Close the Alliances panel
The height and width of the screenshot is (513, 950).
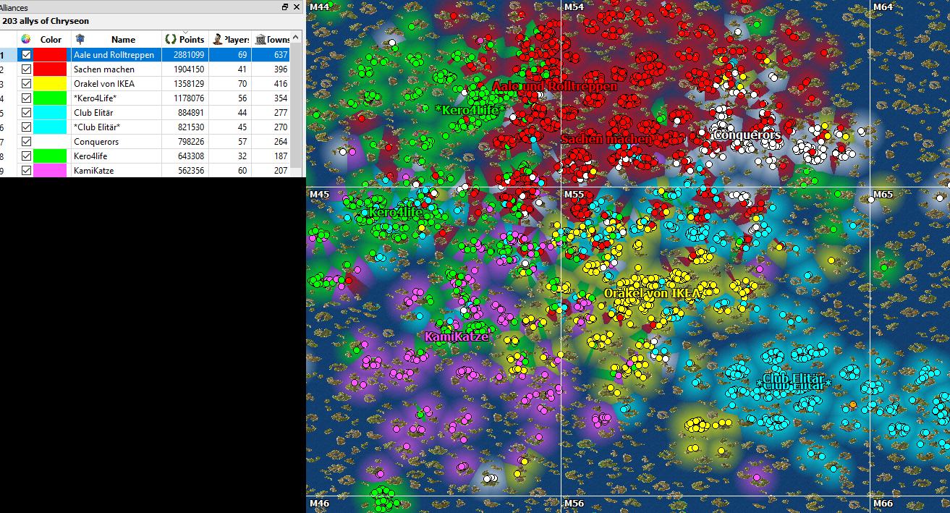(297, 7)
